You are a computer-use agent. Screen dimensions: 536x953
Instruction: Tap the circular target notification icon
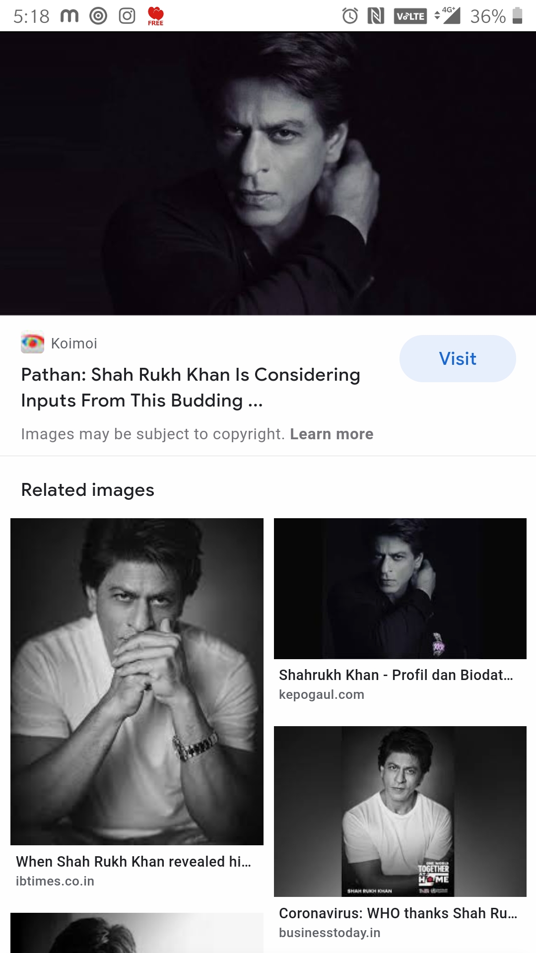[98, 16]
